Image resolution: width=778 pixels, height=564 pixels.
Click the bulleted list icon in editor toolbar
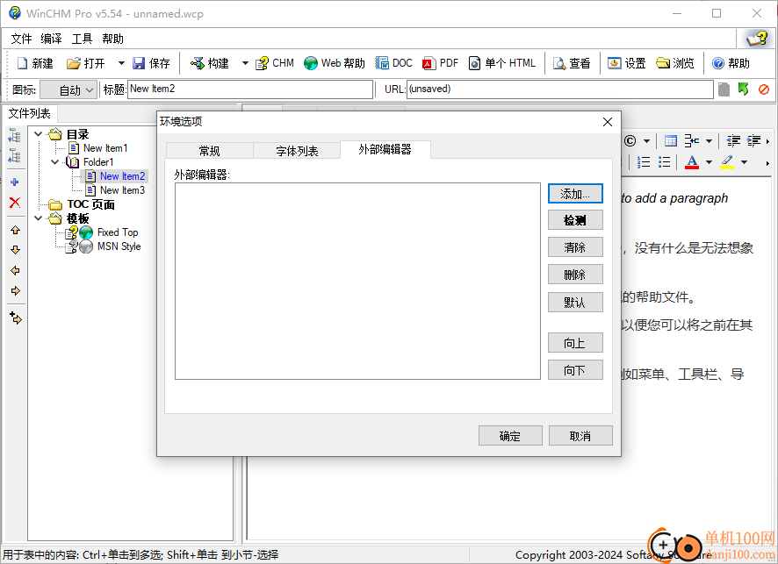click(665, 162)
